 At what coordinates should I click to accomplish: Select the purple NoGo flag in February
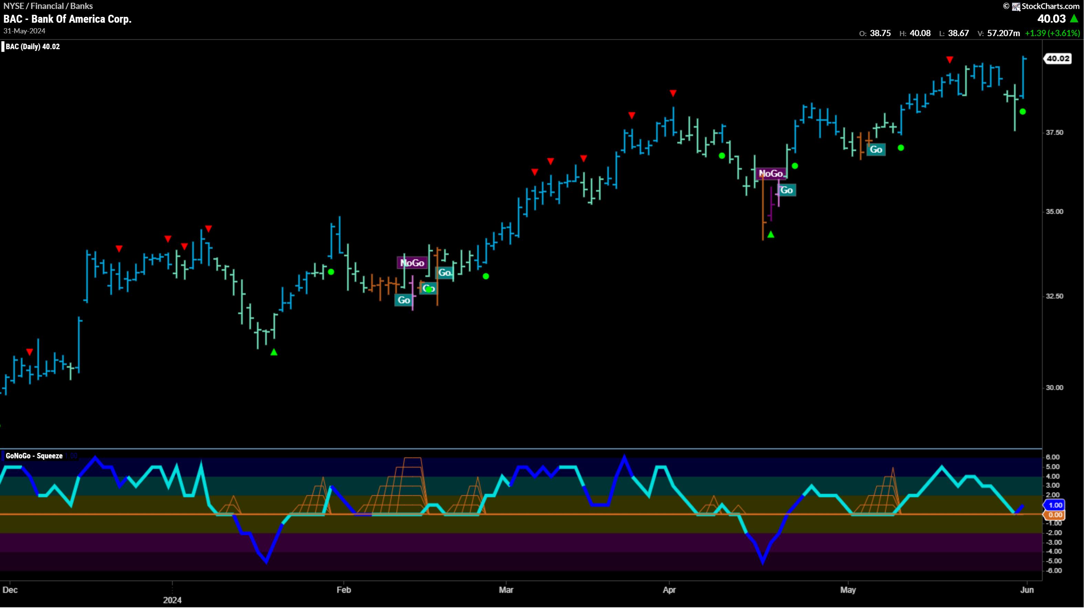click(x=412, y=263)
